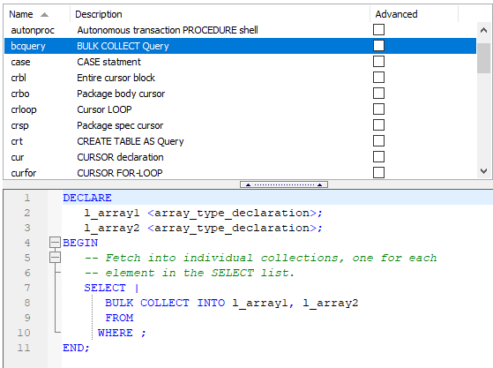Click the template list scrollbar thumb
The height and width of the screenshot is (368, 493).
click(x=483, y=58)
